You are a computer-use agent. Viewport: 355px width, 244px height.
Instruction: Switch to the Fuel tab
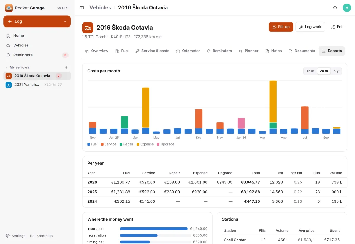[122, 51]
